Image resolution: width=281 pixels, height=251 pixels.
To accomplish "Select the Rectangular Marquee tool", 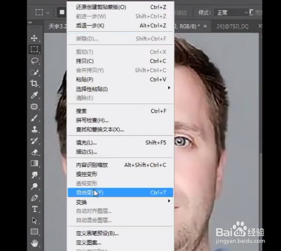I will click(34, 49).
